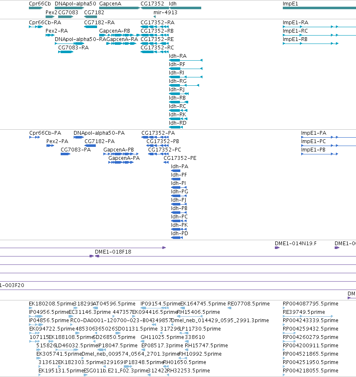Click transcript Idh-RA

[178, 56]
